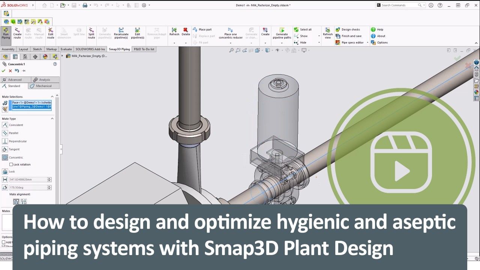Select Place one concentric reducer
This screenshot has height=270, width=480.
pyautogui.click(x=230, y=36)
